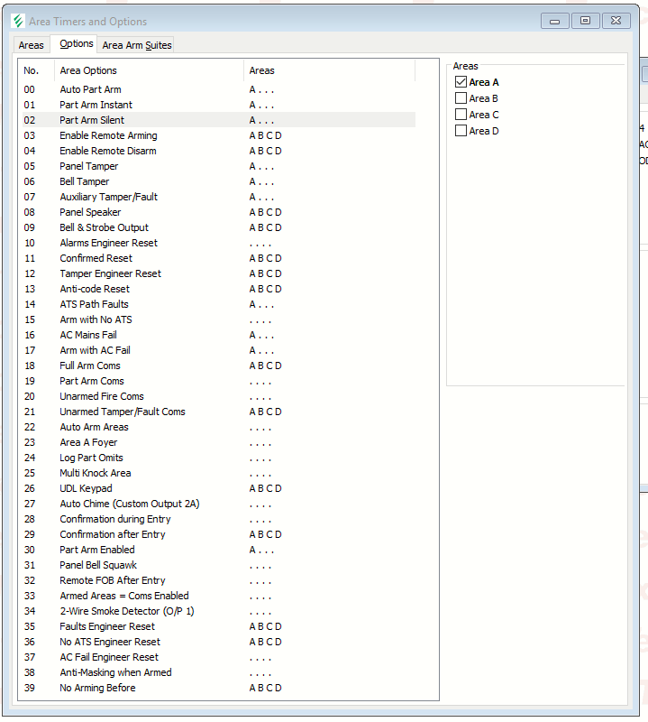Enable the Area B checkbox
This screenshot has height=722, width=648.
pyautogui.click(x=461, y=98)
